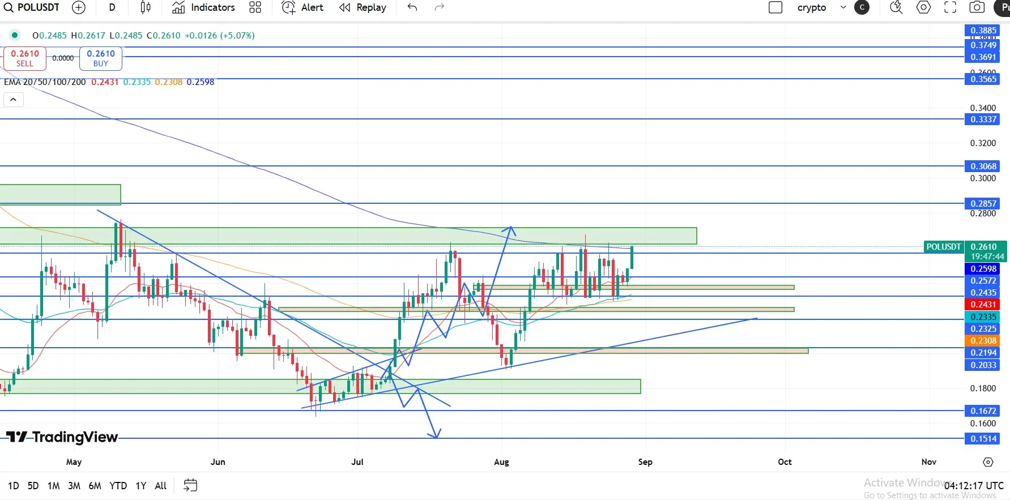Take a chart snapshot with camera icon

977,7
